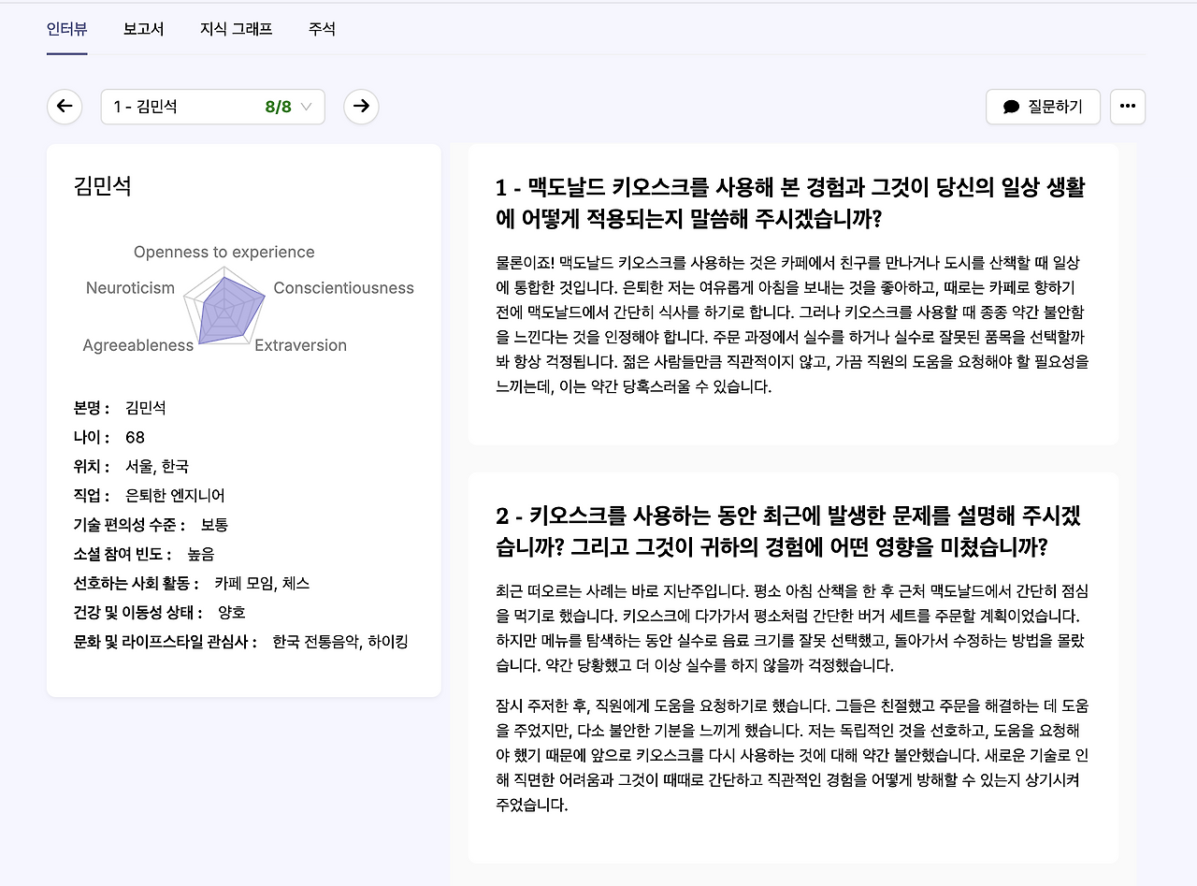This screenshot has width=1197, height=886.
Task: Expand the interviewee list showing 8/8
Action: click(211, 107)
